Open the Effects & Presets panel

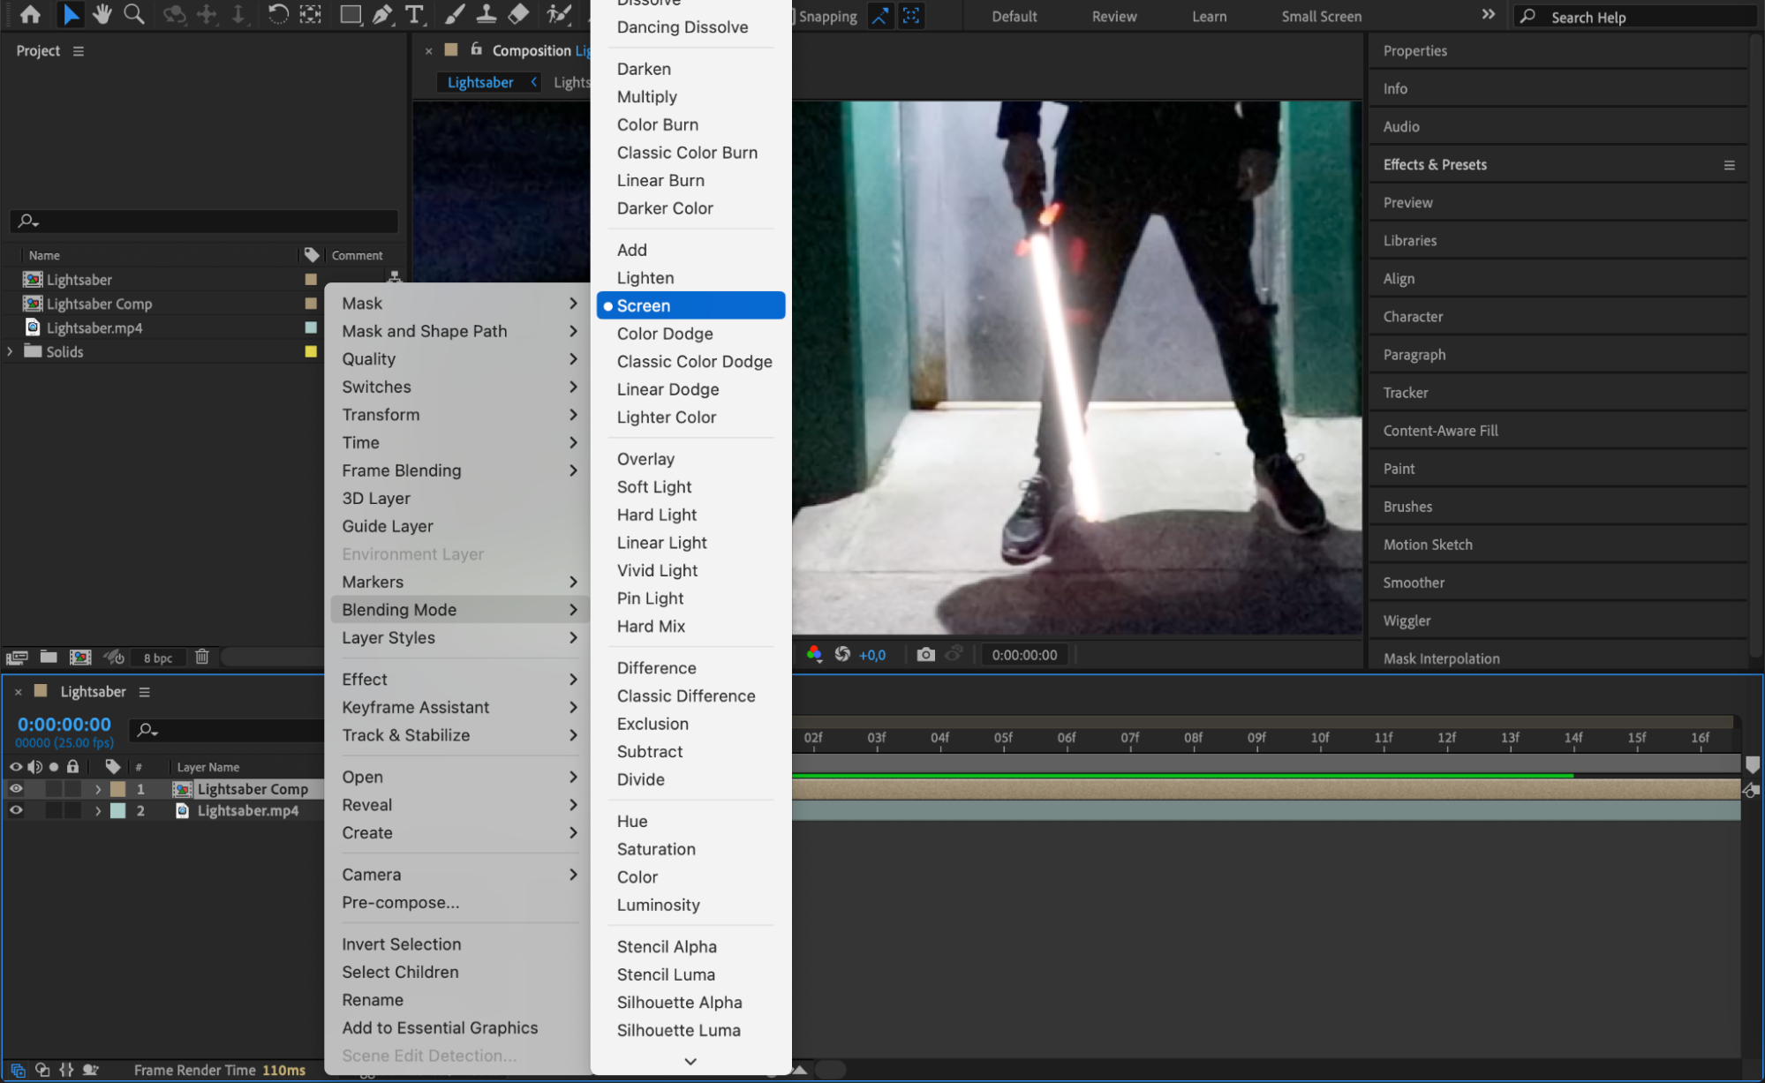pos(1435,164)
